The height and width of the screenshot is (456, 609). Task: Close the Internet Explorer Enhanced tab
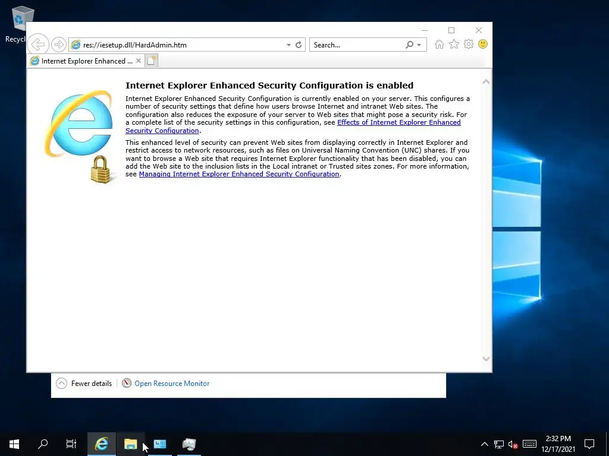point(138,61)
